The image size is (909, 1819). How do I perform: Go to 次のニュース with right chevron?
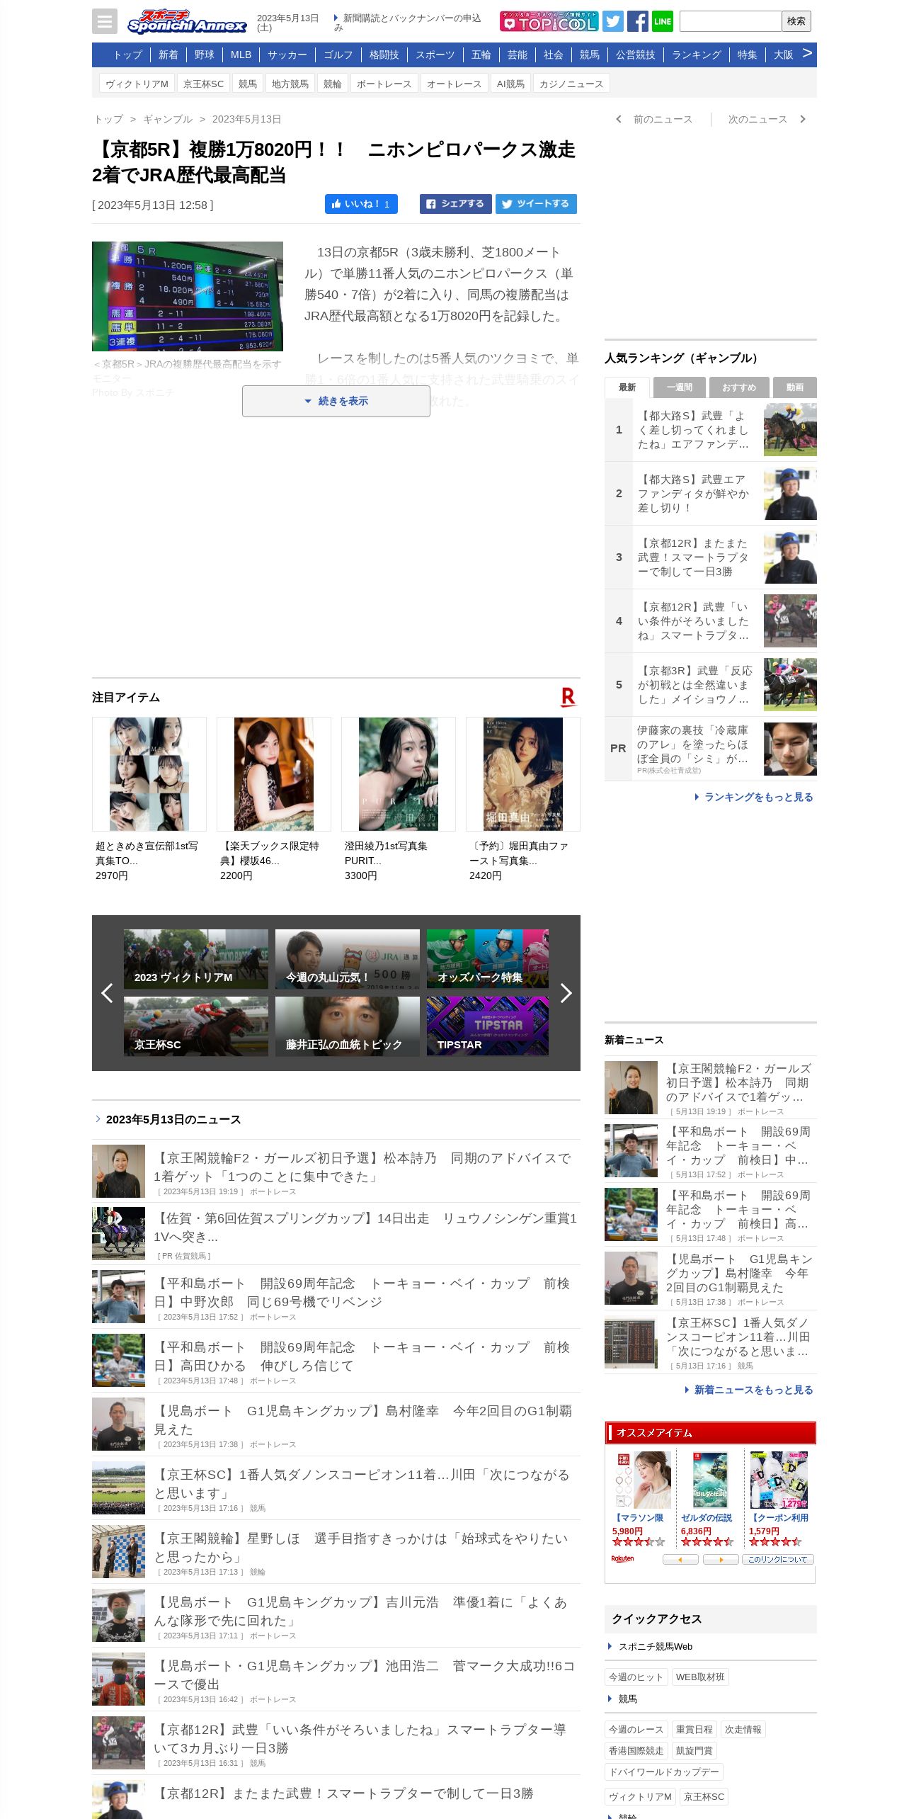click(x=767, y=119)
